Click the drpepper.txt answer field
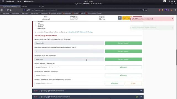This screenshot has height=99, width=177. pos(69,43)
